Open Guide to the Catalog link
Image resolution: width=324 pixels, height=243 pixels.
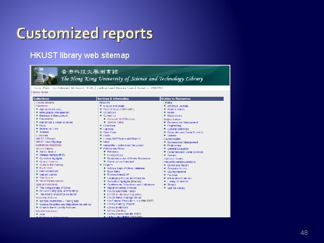(x=51, y=165)
